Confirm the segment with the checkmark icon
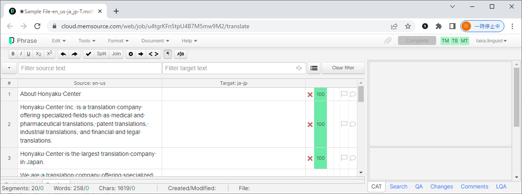The height and width of the screenshot is (194, 522). 88,54
